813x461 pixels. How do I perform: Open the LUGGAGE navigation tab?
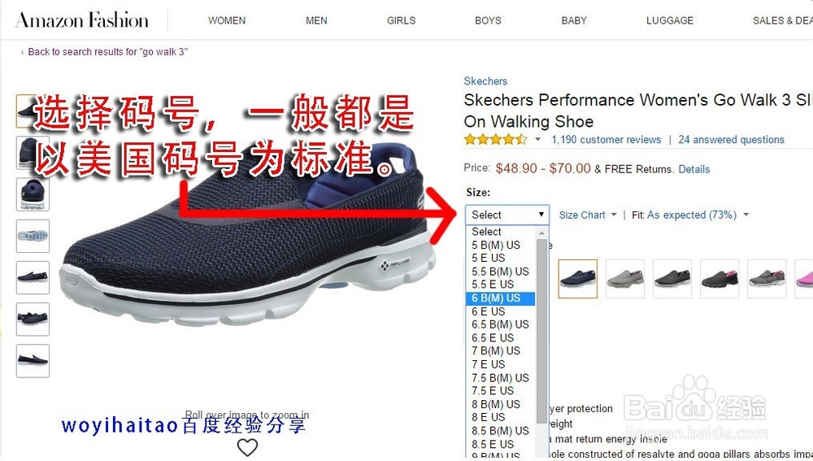(x=670, y=21)
